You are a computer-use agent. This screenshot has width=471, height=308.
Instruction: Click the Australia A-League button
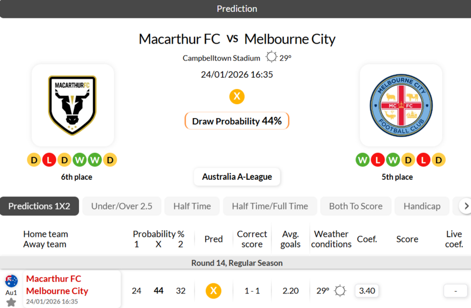237,176
